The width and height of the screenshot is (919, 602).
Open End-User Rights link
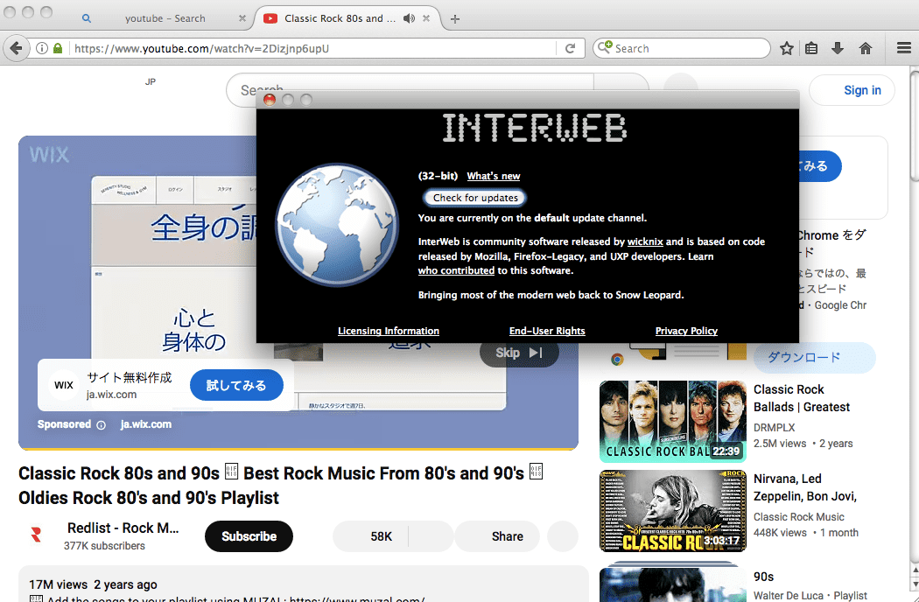[x=547, y=331]
